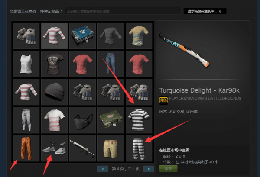Screen dimensions: 260x177
Task: Go to the previous inventory page
Action: tap(103, 169)
